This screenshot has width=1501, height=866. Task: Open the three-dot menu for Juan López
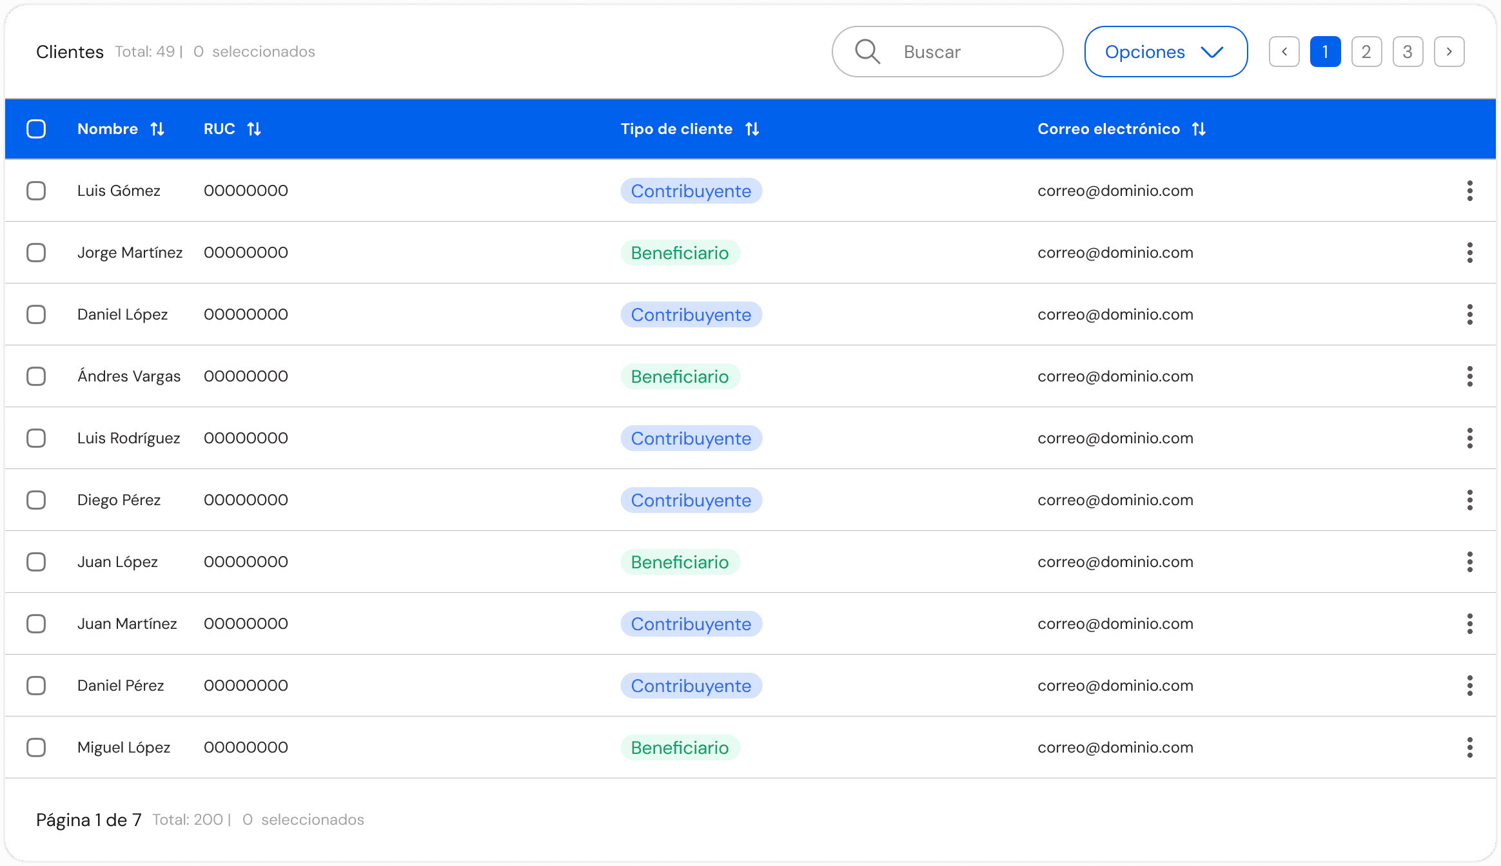pos(1469,562)
